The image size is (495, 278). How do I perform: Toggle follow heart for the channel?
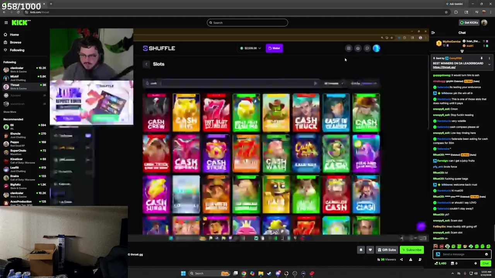pos(370,250)
